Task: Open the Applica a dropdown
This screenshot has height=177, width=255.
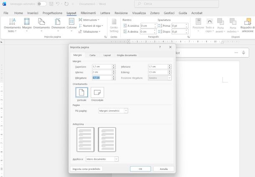Action: tap(102, 159)
